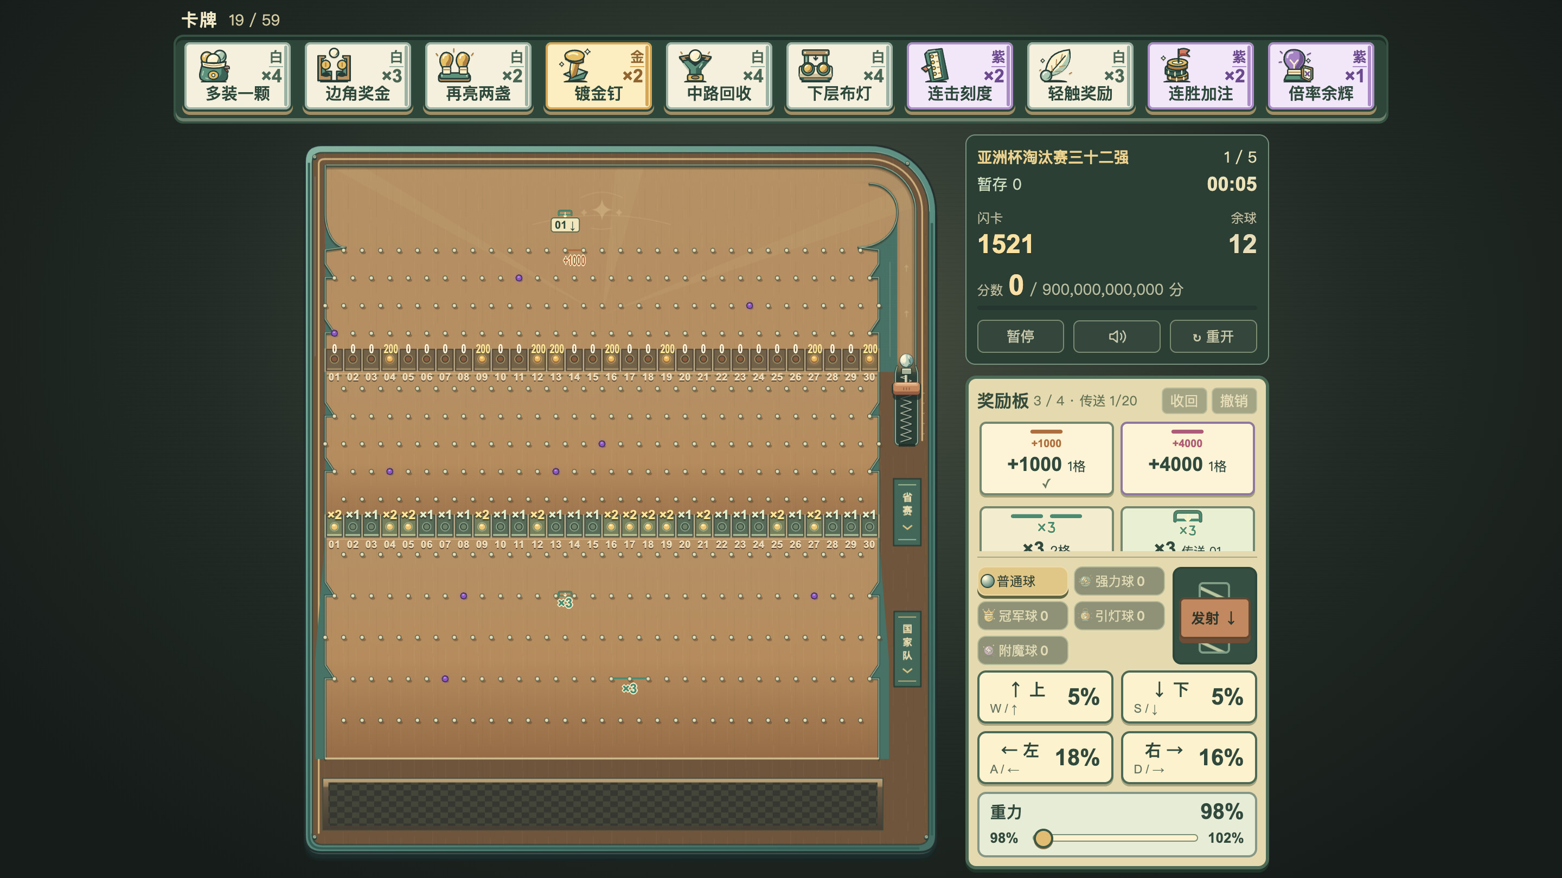This screenshot has height=878, width=1562.
Task: Select the gold 镀金钉 card
Action: [x=598, y=76]
